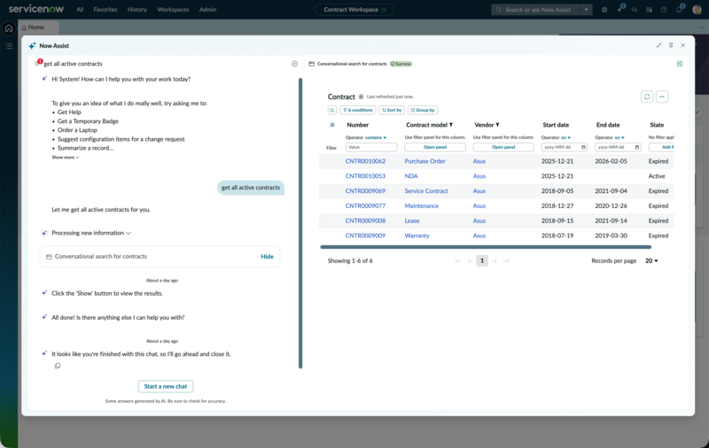
Task: Expand Processing new information details
Action: click(91, 233)
